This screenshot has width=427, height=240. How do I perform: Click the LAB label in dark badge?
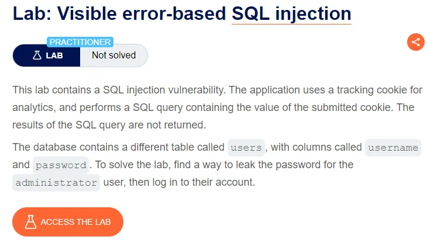click(54, 55)
